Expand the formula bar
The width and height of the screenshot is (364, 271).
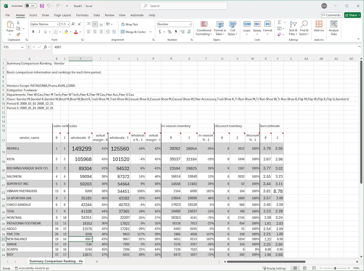[359, 47]
